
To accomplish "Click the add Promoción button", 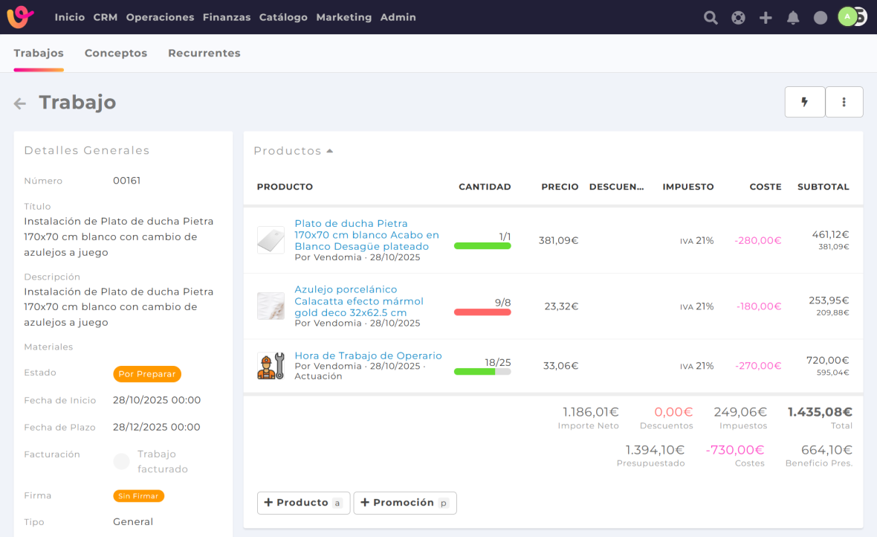I will click(x=404, y=503).
